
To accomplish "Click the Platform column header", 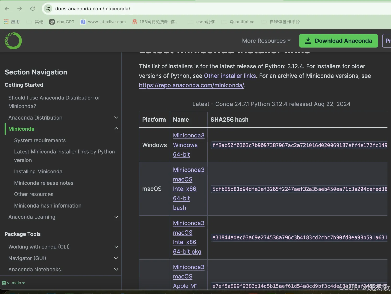I will [x=154, y=120].
